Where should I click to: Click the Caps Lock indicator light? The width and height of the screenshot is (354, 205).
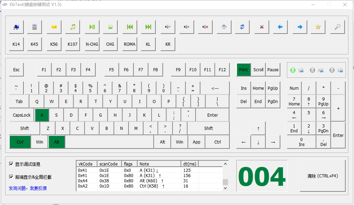(x=312, y=70)
